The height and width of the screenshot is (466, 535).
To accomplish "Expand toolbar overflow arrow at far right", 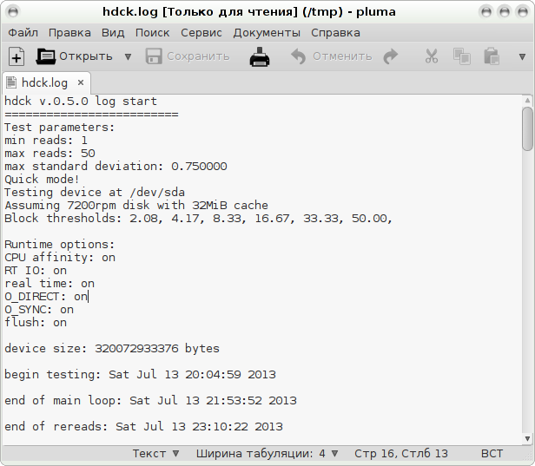I will click(522, 56).
